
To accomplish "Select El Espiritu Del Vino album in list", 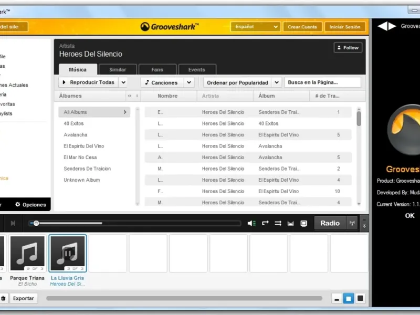I will (84, 146).
